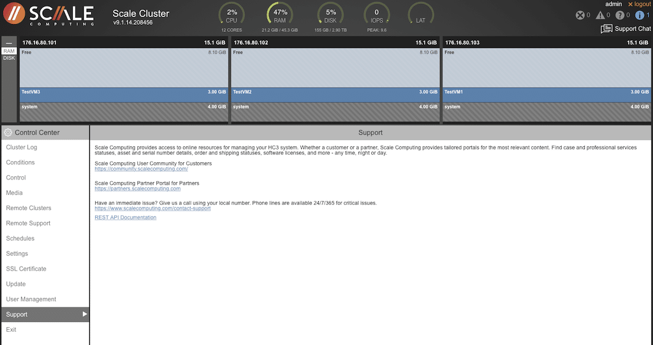This screenshot has height=345, width=653.
Task: Open Remote Support settings
Action: pos(45,223)
